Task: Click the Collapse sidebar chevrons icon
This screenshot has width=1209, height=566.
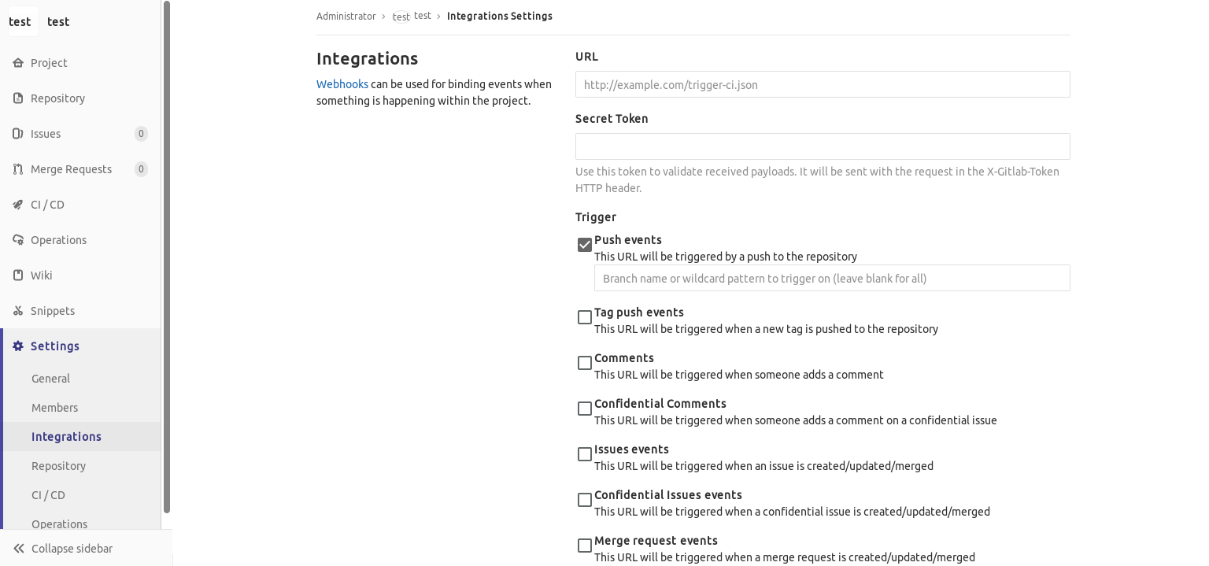Action: tap(18, 549)
